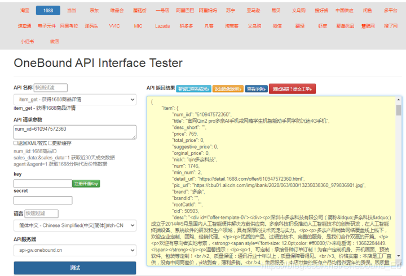Click the red 测试报错?提交工单 button
This screenshot has width=406, height=276.
pos(292,89)
